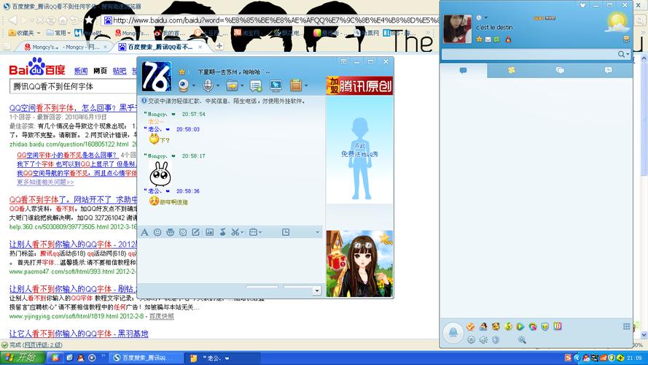This screenshot has height=365, width=648.
Task: Switch to the groups tab in QQ panel
Action: click(x=560, y=71)
